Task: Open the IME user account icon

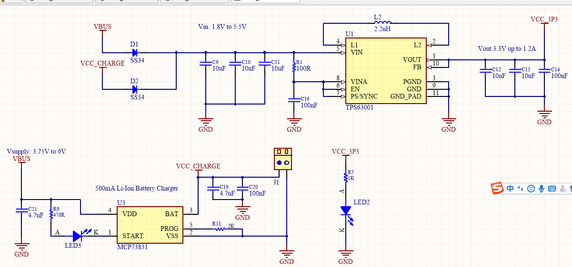Action: pos(563,189)
